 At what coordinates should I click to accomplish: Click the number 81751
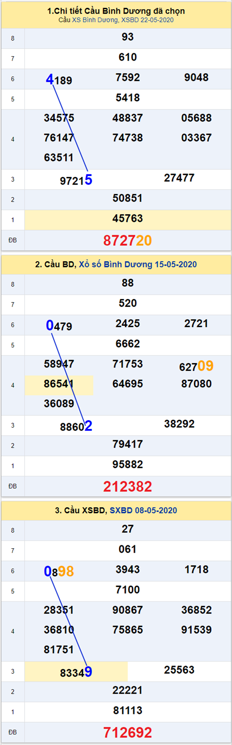click(x=59, y=650)
